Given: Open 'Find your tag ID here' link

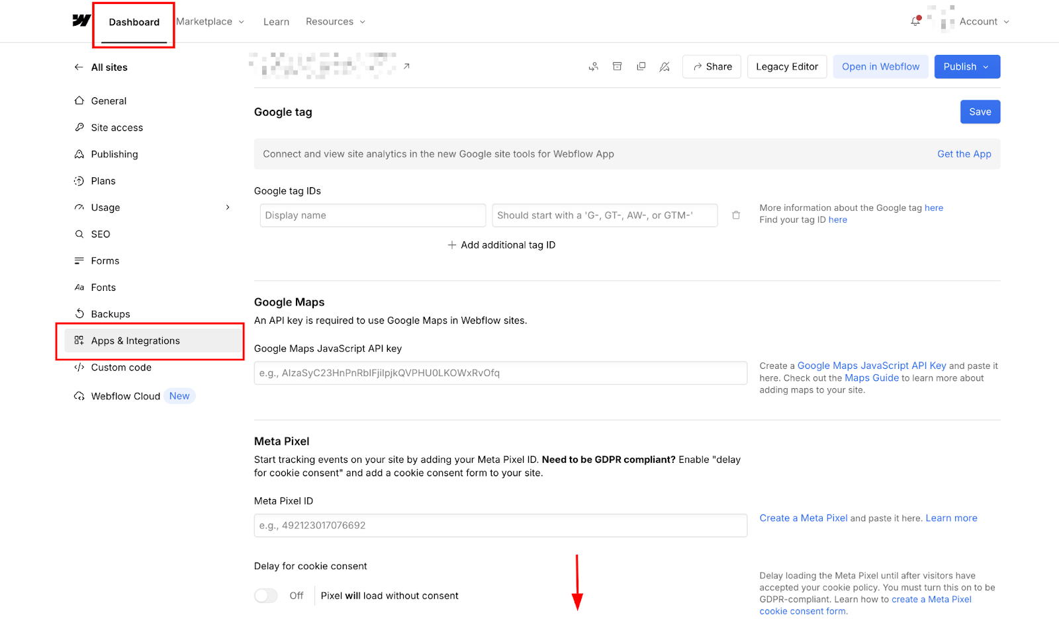Looking at the screenshot, I should pyautogui.click(x=837, y=219).
